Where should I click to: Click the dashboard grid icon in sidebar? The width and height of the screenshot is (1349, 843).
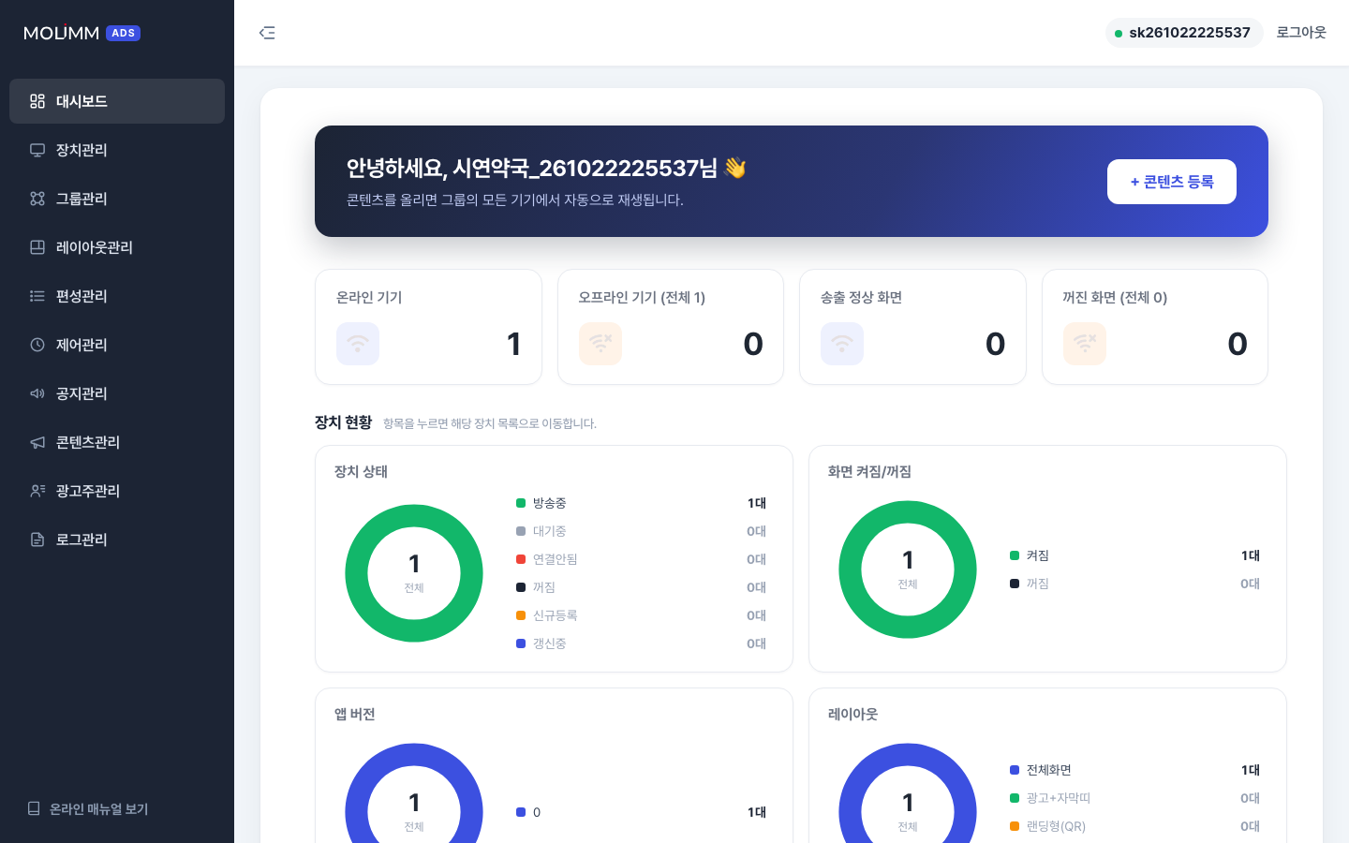[37, 101]
